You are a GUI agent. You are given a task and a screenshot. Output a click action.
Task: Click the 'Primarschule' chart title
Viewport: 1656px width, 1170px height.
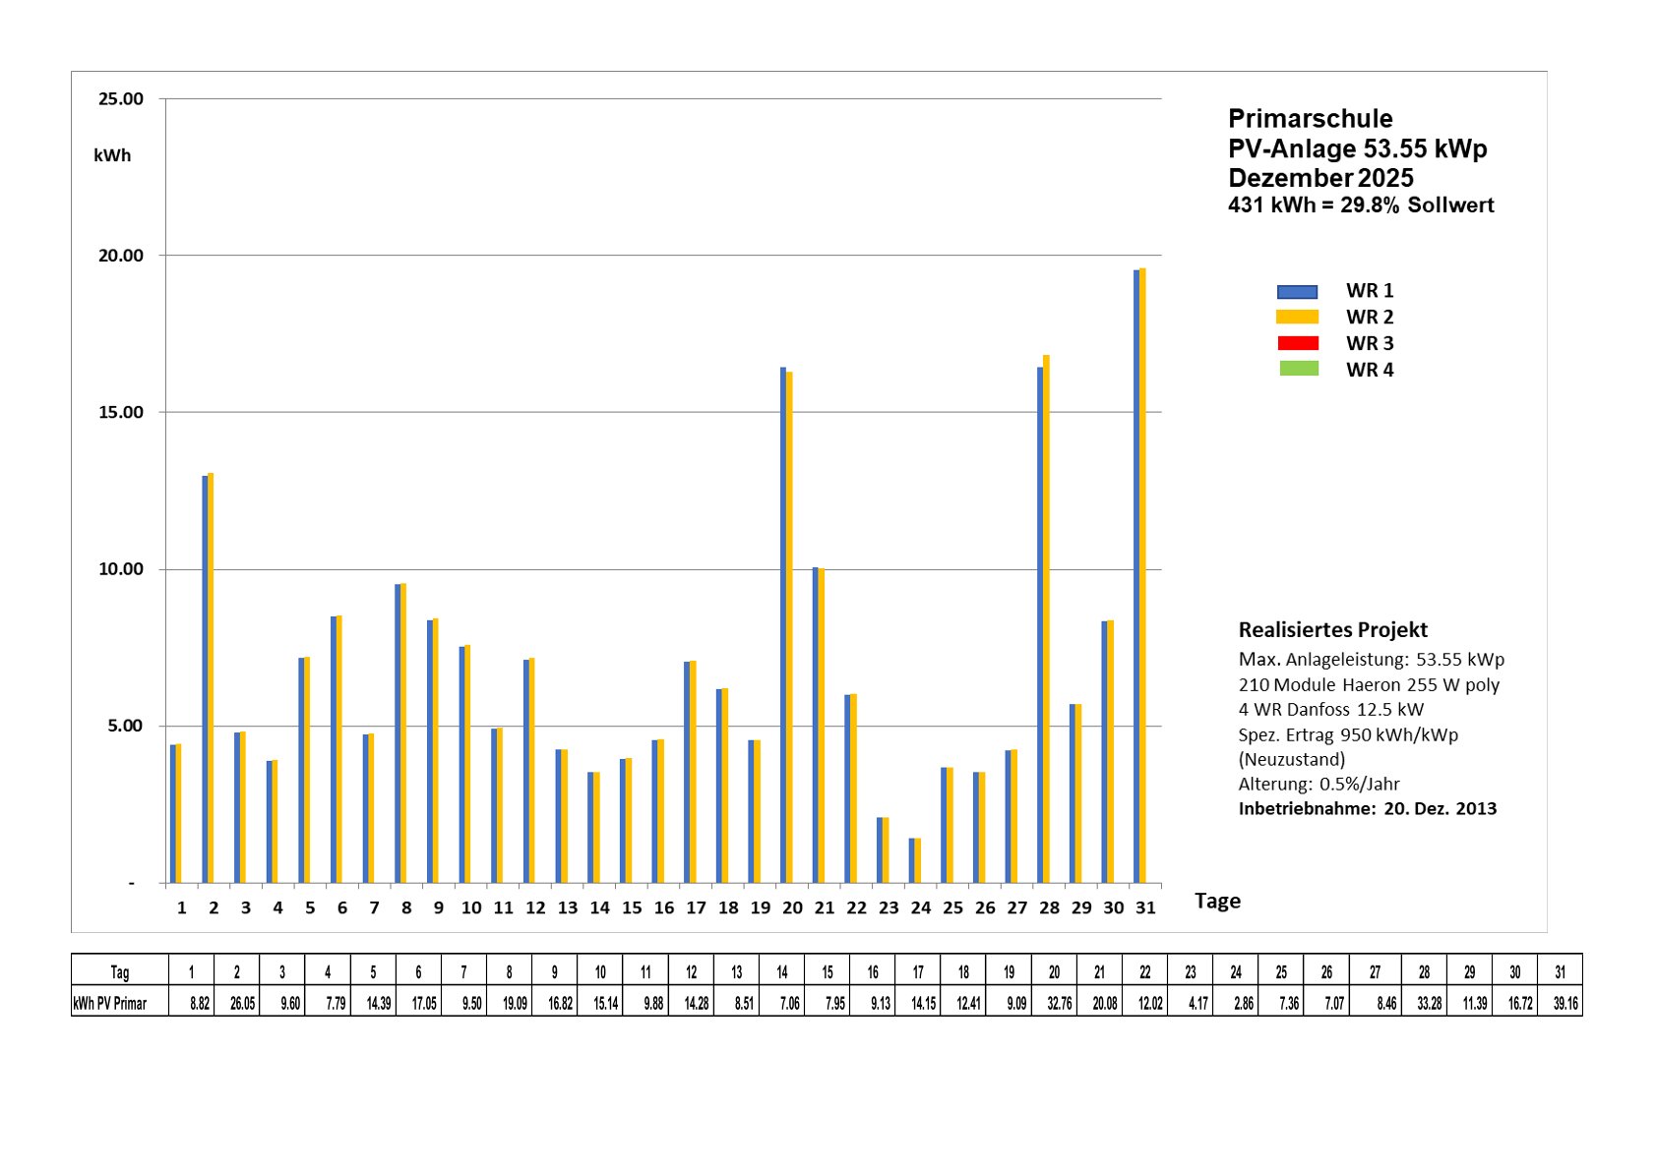click(1310, 119)
